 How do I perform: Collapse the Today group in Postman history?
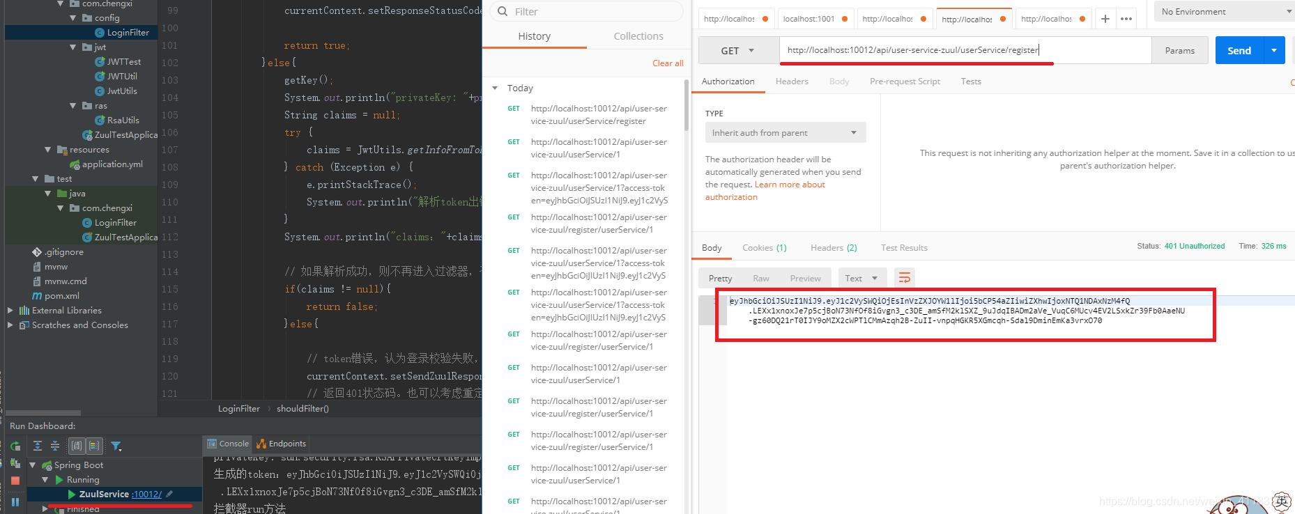(x=495, y=88)
